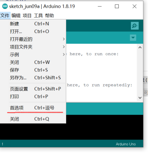Choose 另存为... Ctrl+Shift+S entry

click(x=33, y=78)
